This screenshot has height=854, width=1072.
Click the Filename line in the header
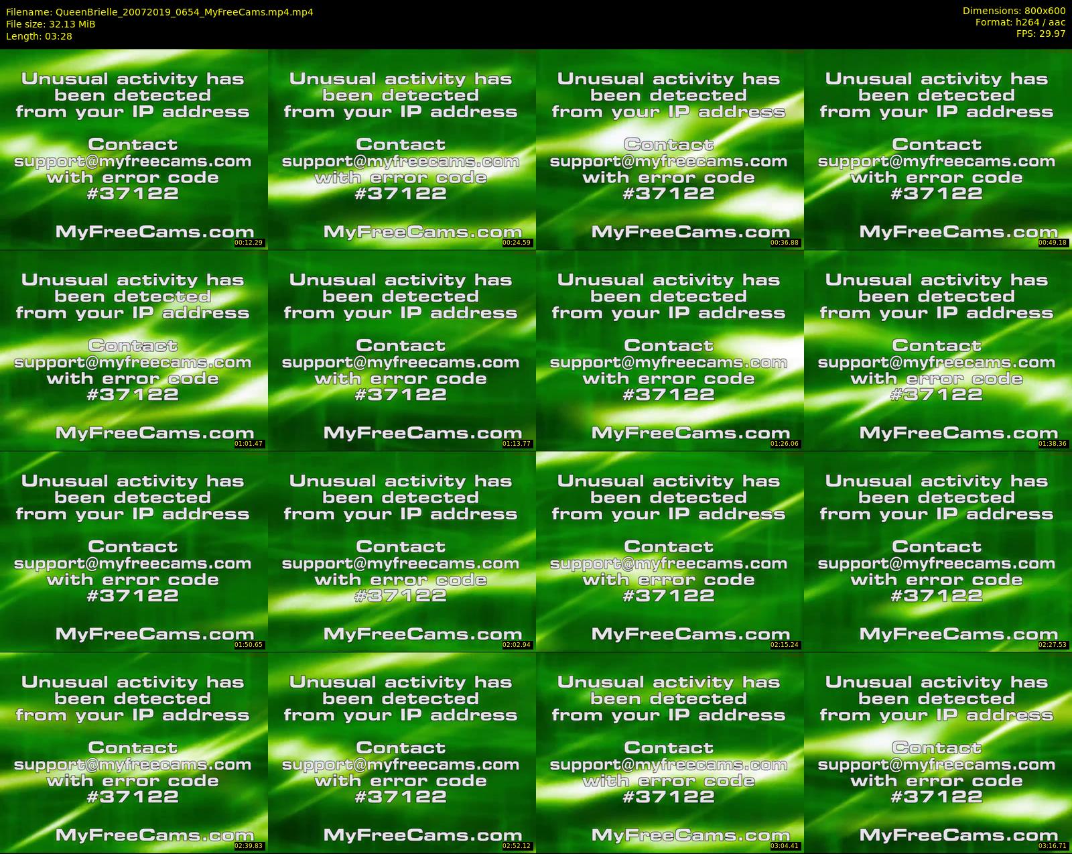tap(159, 12)
